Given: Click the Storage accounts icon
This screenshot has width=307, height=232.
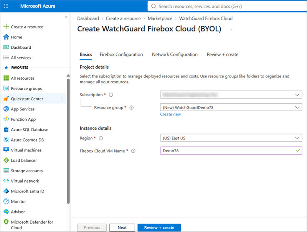Looking at the screenshot, I should tap(6, 171).
